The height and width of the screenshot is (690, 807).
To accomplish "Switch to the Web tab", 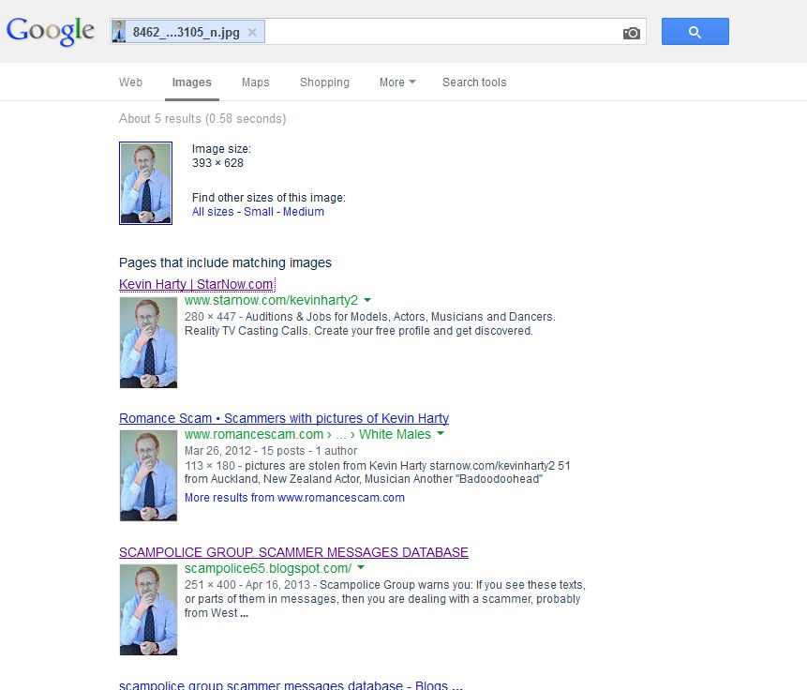I will coord(130,82).
